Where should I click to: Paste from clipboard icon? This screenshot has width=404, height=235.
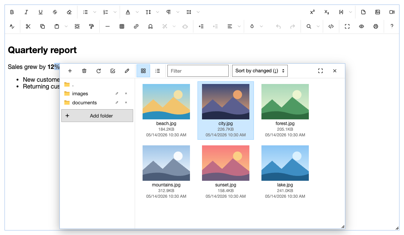click(x=57, y=26)
